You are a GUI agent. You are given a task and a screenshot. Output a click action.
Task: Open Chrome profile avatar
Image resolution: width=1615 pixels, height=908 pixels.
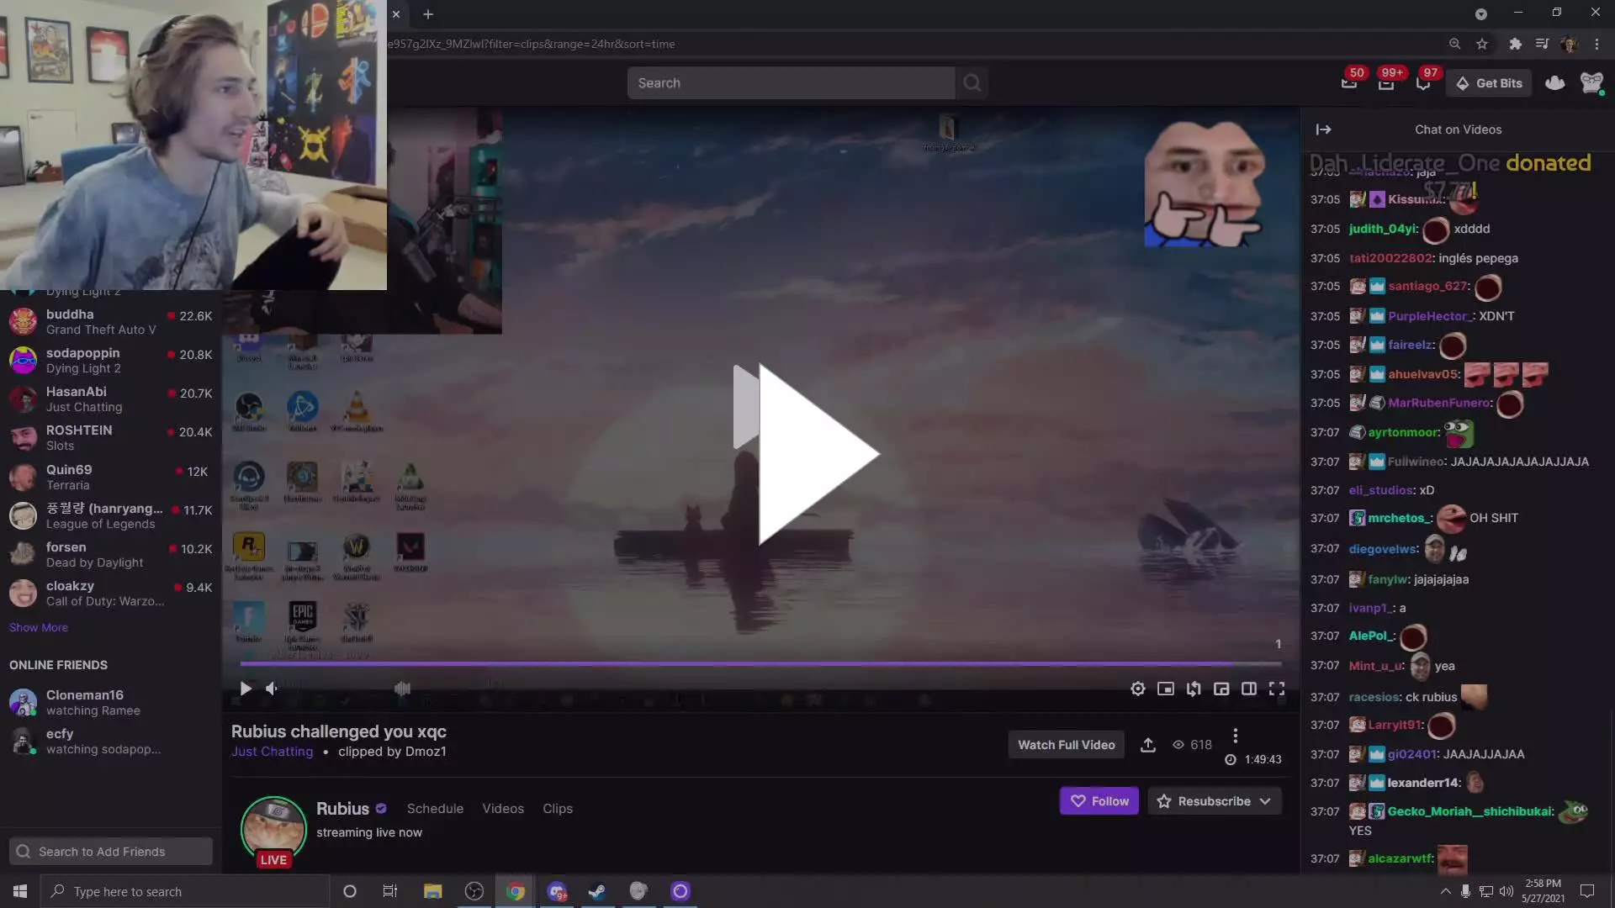[1569, 44]
